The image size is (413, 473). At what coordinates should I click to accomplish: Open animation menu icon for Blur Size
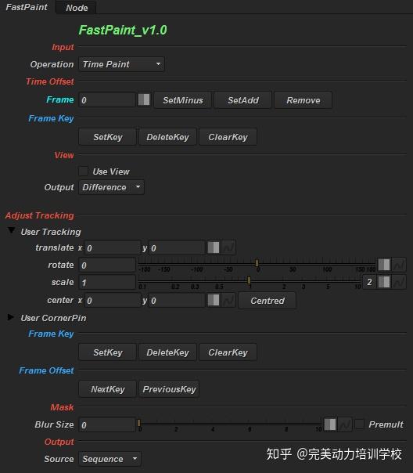pos(330,424)
